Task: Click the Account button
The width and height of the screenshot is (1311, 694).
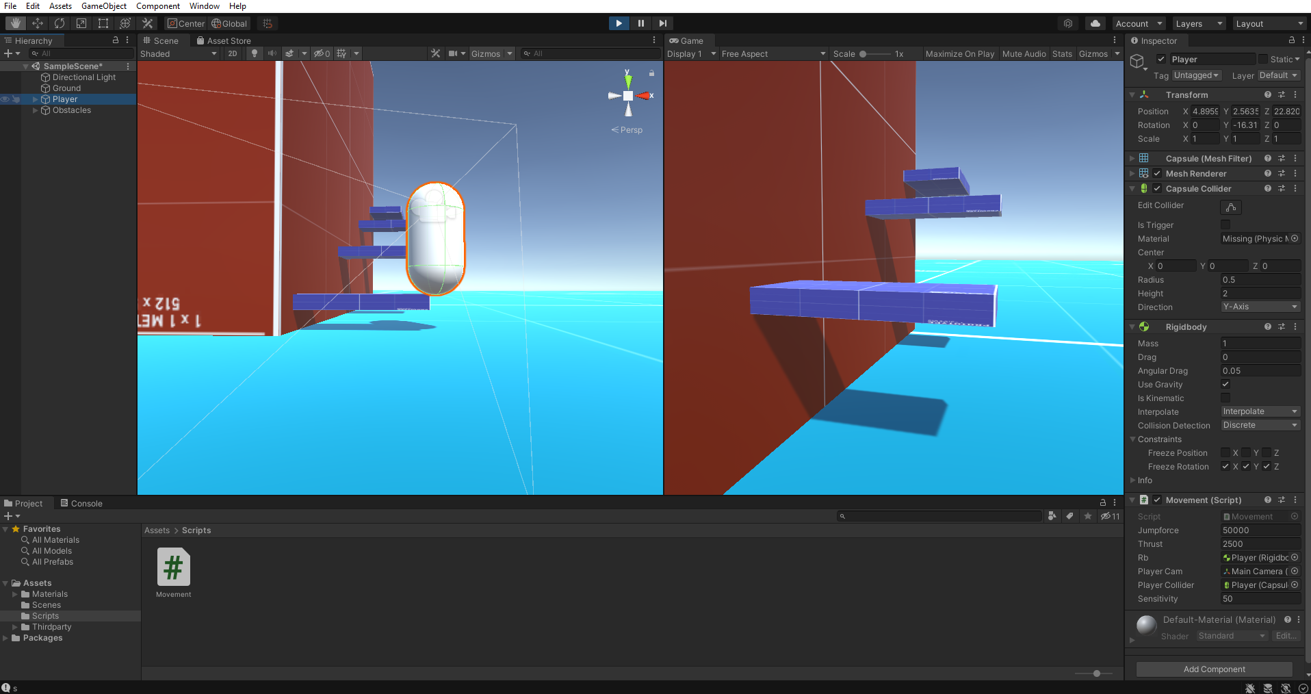Action: [1139, 23]
